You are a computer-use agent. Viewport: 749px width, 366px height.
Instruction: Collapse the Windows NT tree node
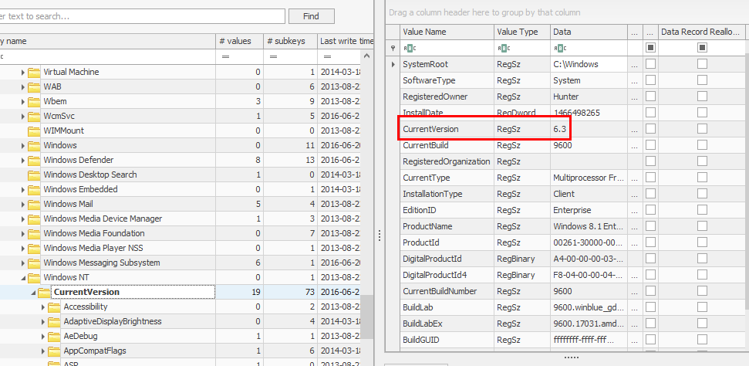pos(23,277)
